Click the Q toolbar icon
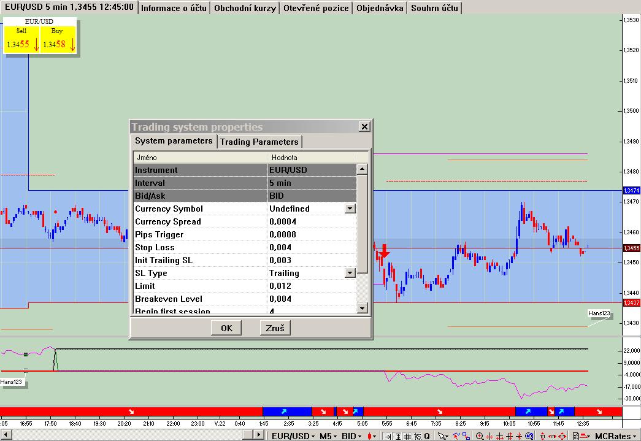This screenshot has height=441, width=641. (427, 436)
